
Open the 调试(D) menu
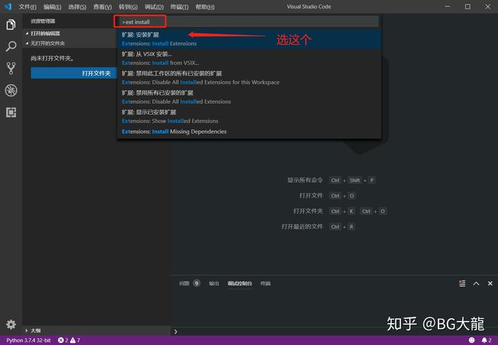tap(154, 7)
